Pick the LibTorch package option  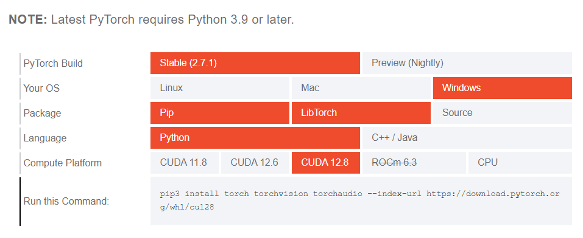pos(361,113)
